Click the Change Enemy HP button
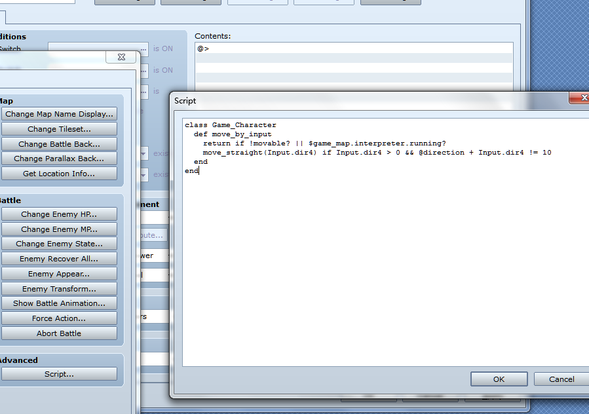The image size is (589, 414). [x=59, y=214]
